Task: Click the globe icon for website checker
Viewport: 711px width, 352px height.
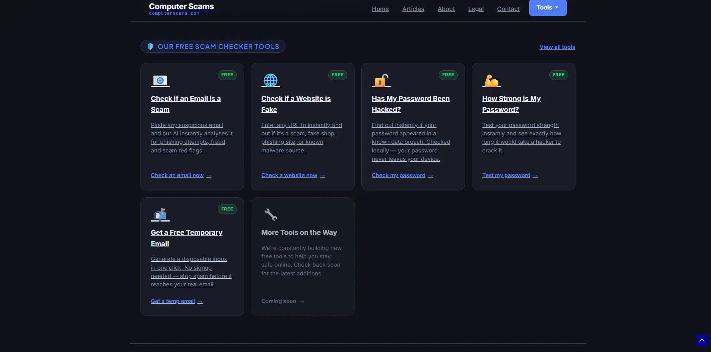Action: [271, 80]
